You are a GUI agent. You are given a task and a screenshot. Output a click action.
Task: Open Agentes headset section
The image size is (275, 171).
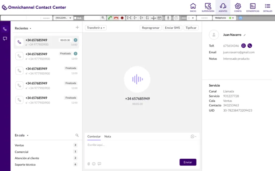223,7
